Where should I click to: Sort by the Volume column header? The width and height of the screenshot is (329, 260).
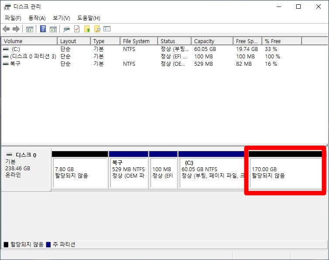coord(29,41)
